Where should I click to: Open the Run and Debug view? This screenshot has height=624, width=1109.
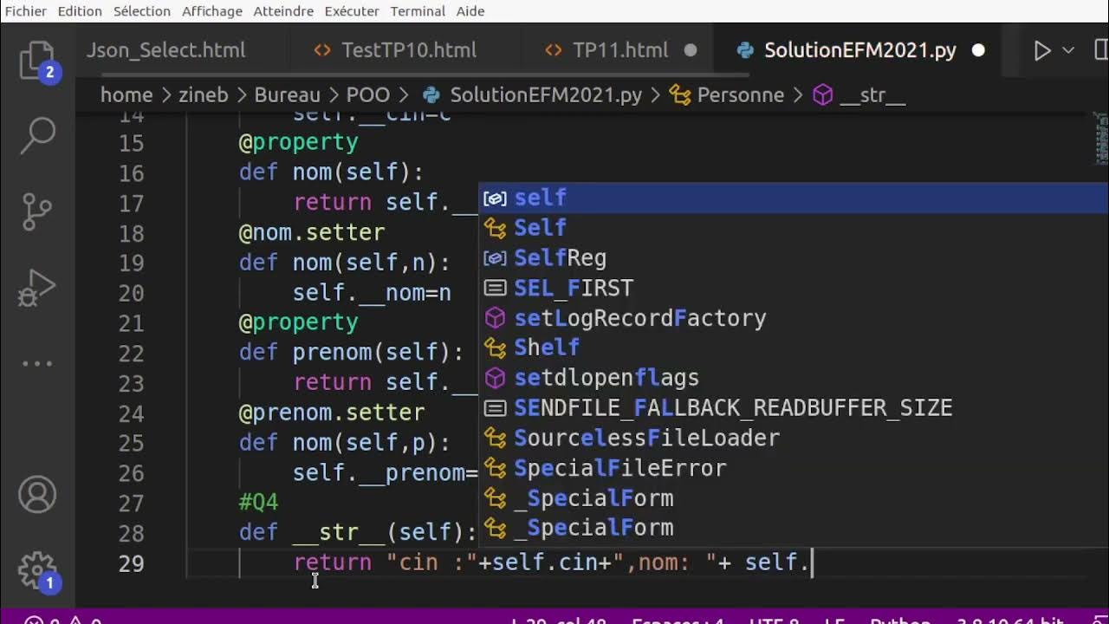[37, 287]
